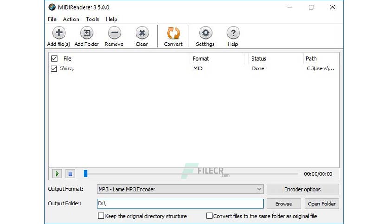Maximize the MIDIRenderer window

(311, 7)
